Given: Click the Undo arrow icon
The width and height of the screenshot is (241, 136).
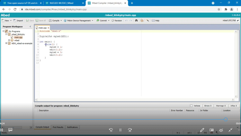Looking at the screenshot, I should [126, 21].
